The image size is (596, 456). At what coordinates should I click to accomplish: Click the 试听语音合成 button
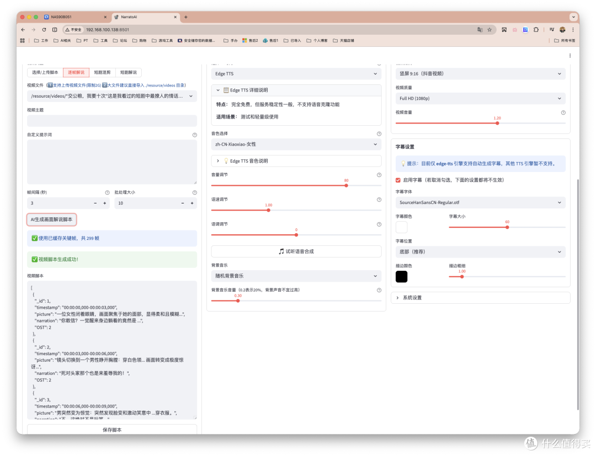[296, 251]
